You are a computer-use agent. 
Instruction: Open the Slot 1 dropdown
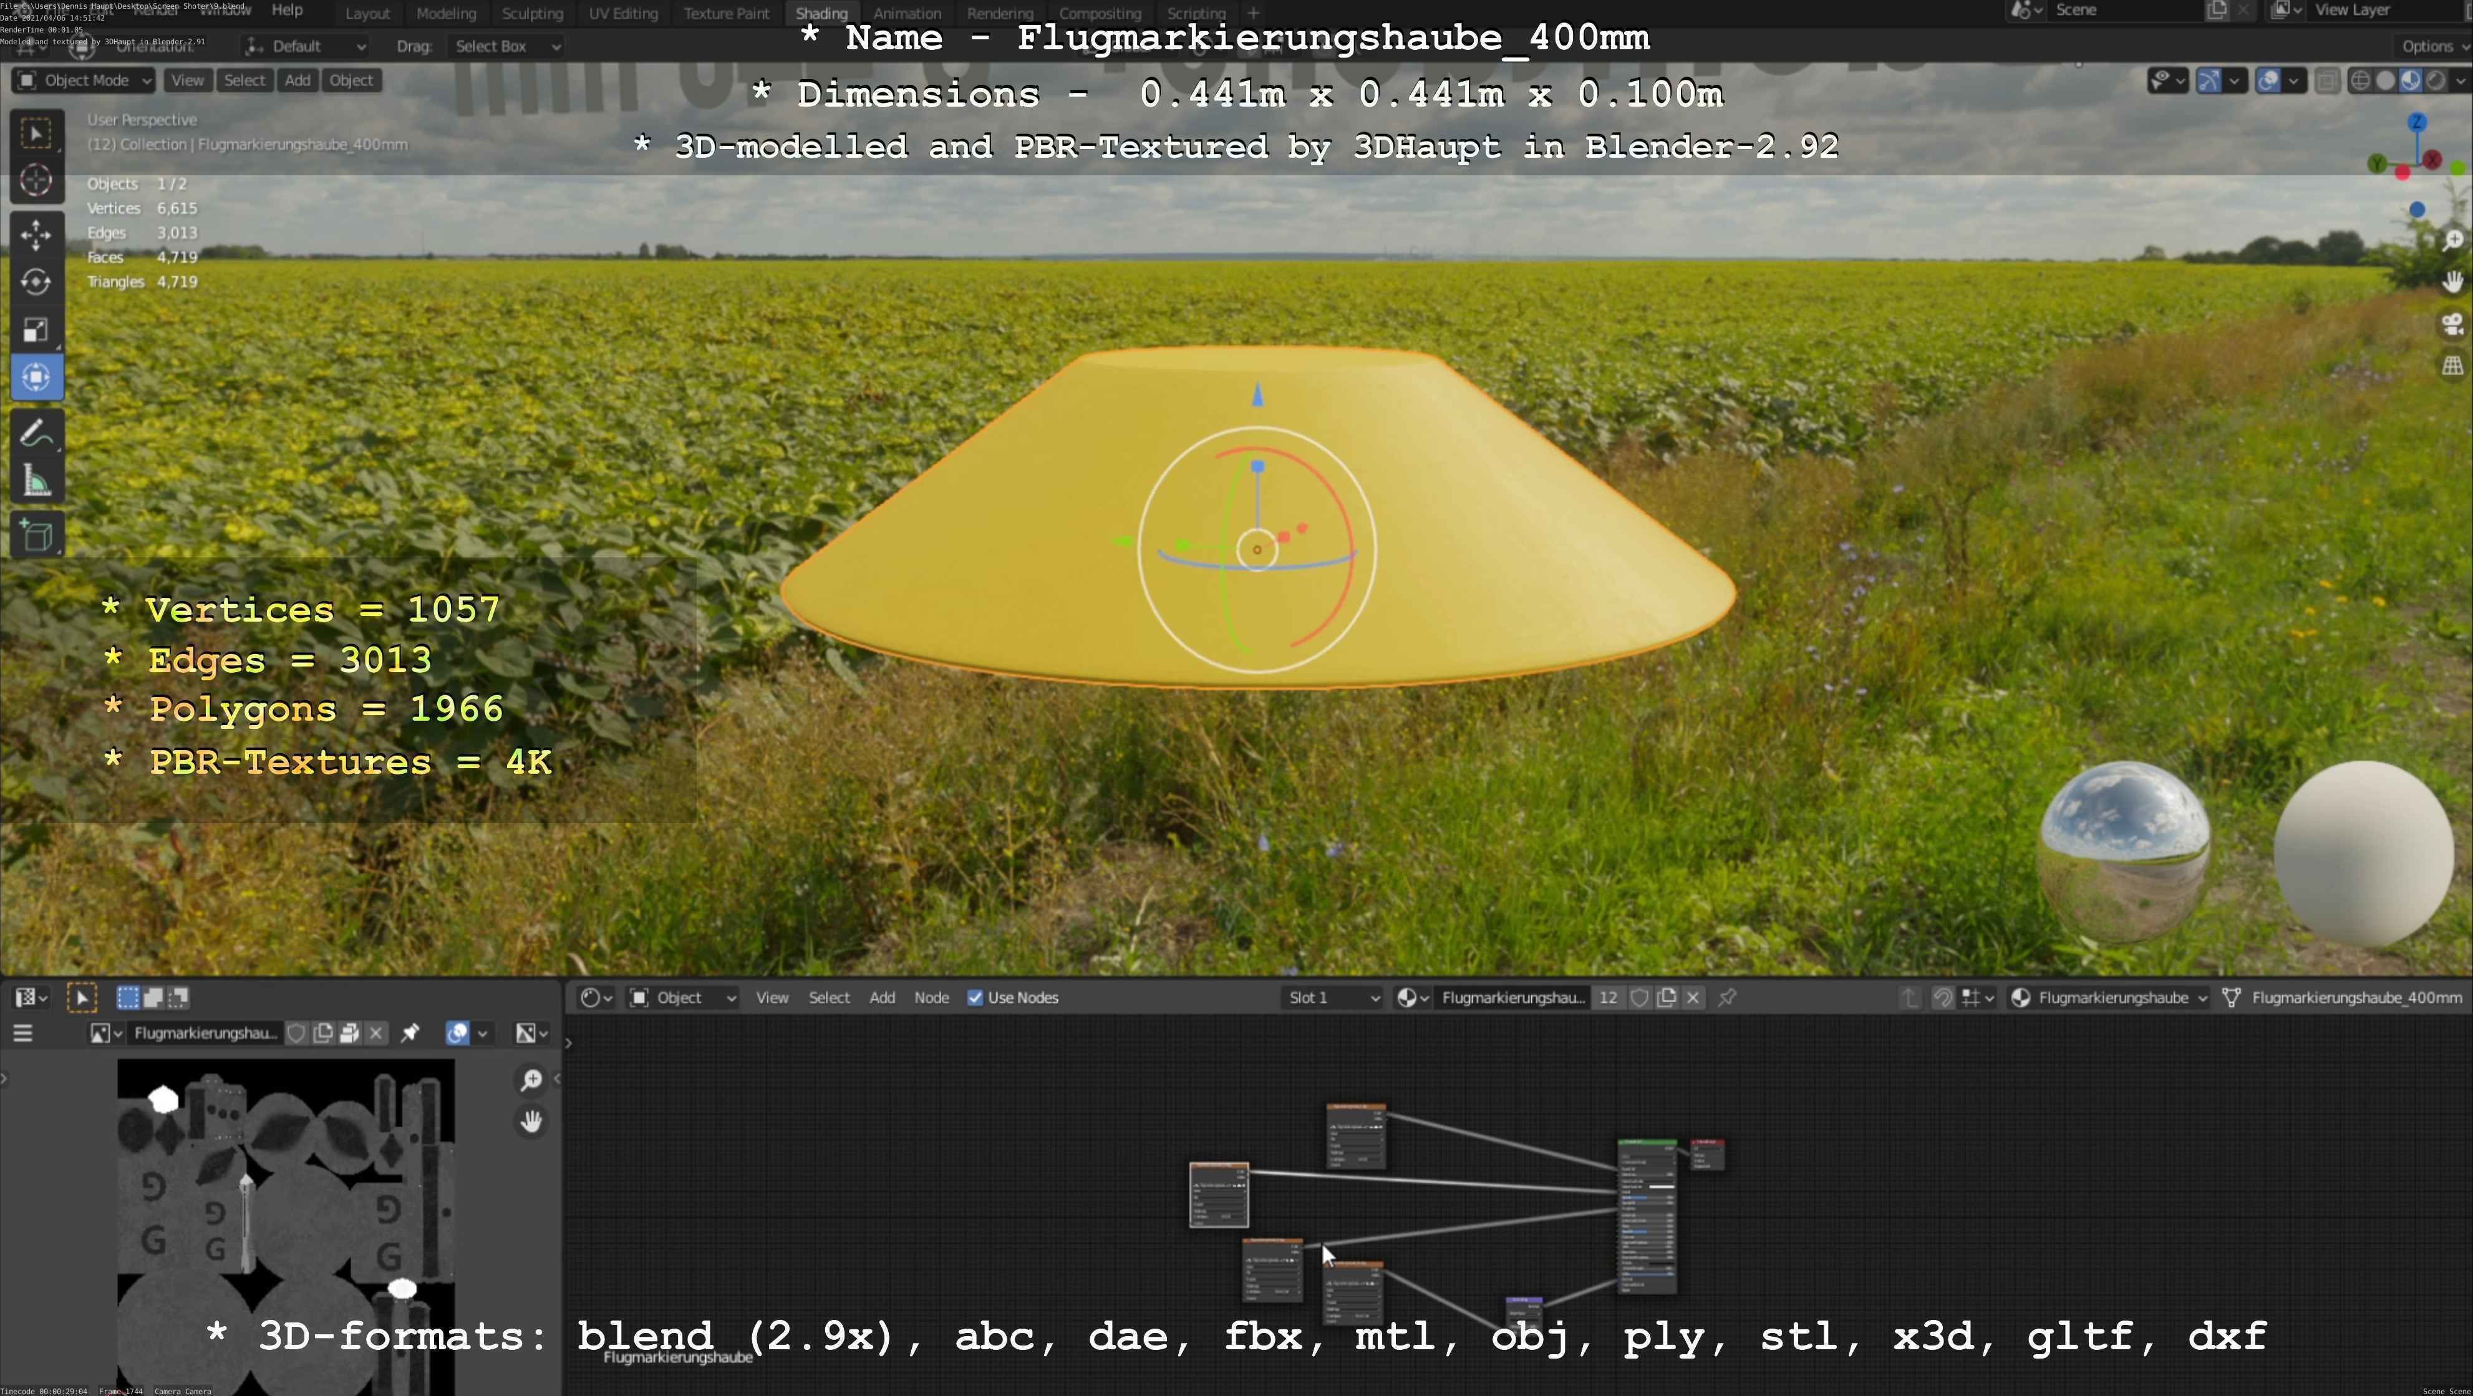[x=1332, y=998]
